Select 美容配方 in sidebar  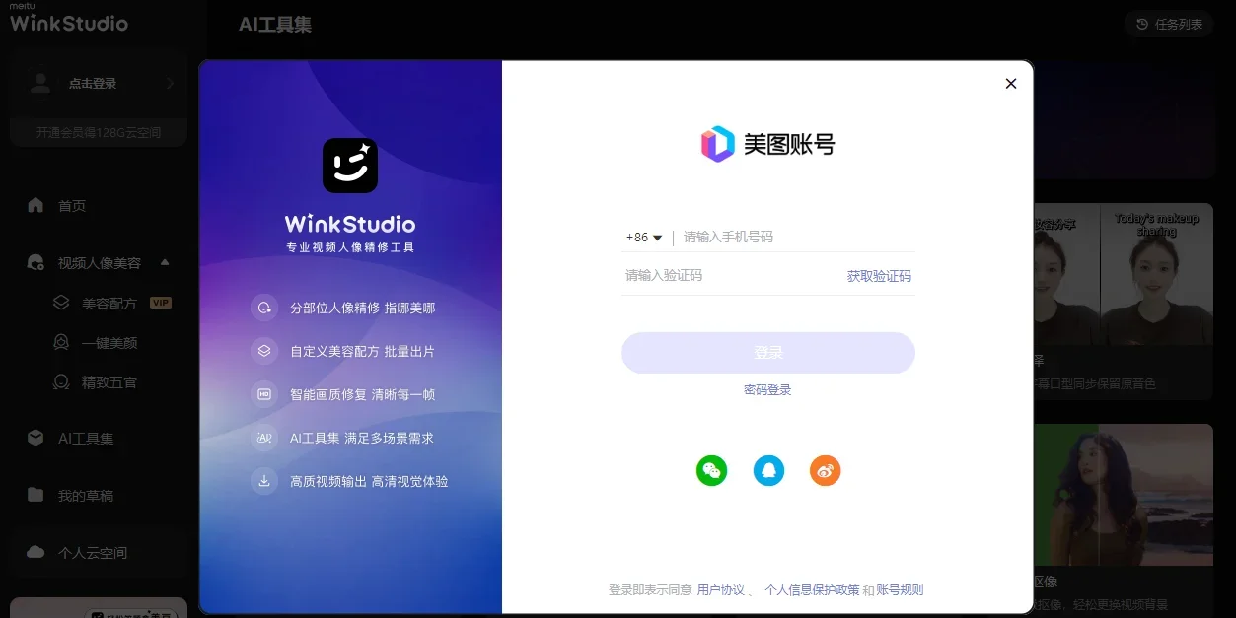pyautogui.click(x=109, y=303)
